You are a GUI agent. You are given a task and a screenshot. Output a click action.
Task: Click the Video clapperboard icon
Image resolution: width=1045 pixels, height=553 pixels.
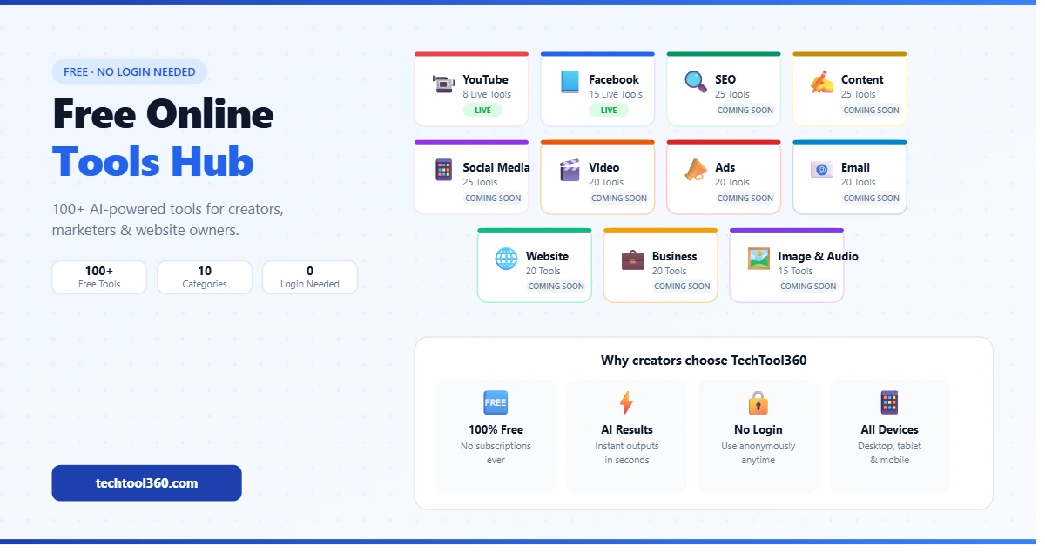tap(570, 170)
